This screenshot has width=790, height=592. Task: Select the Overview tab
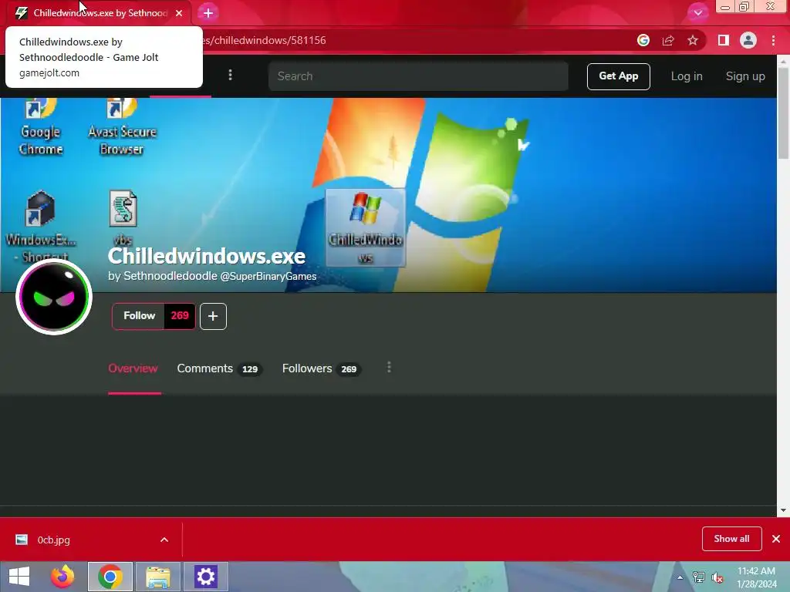coord(133,368)
